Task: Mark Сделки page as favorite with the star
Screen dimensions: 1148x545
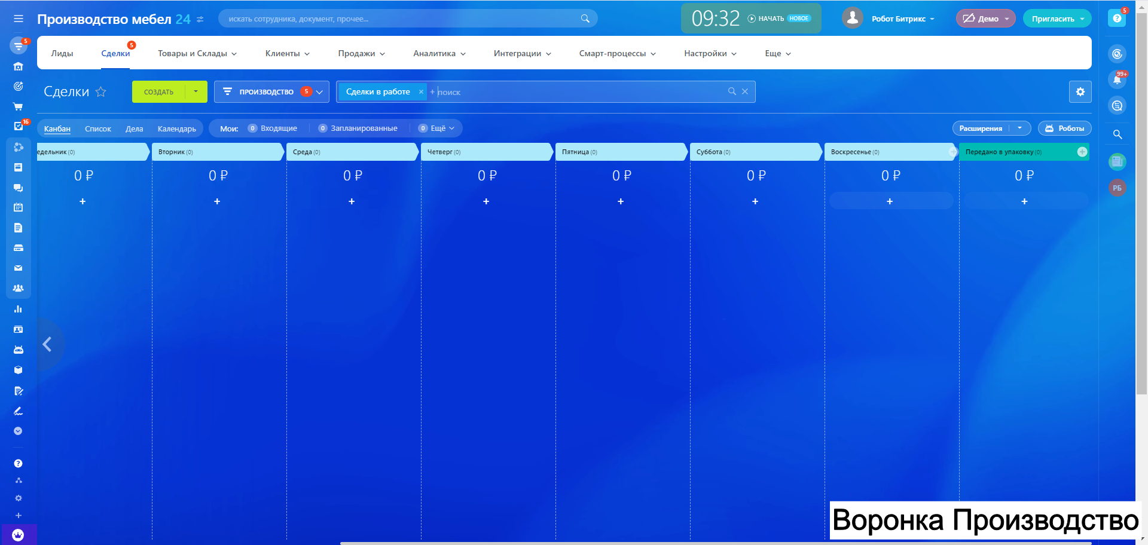Action: (101, 91)
